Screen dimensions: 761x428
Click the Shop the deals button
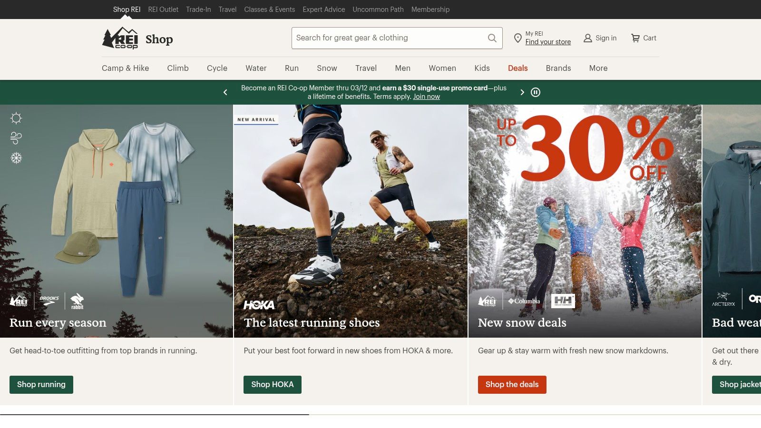[x=512, y=385]
